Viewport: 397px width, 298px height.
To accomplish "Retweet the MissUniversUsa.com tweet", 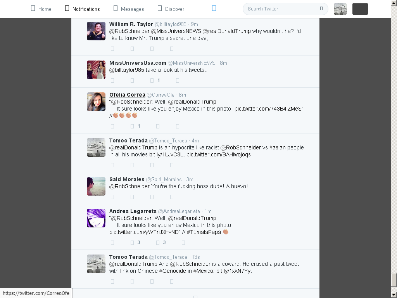I will tap(132, 81).
